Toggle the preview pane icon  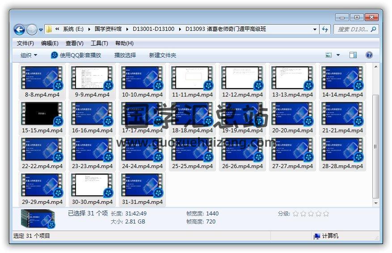[353, 55]
